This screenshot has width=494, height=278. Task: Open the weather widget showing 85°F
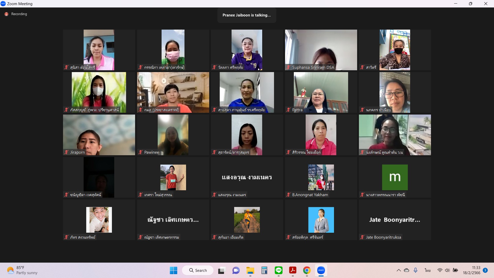click(x=22, y=270)
